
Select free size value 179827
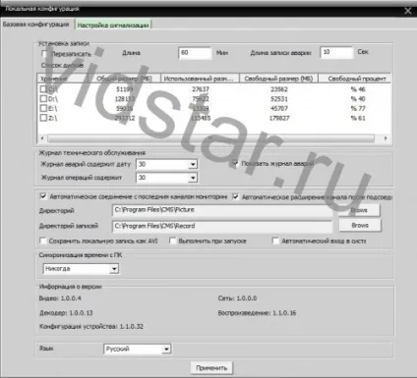[279, 118]
